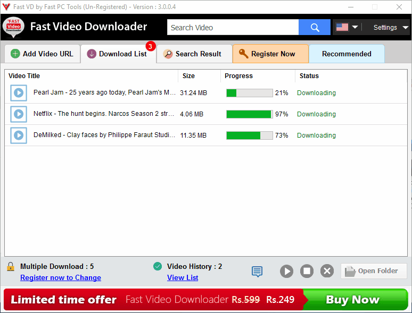The width and height of the screenshot is (412, 313).
Task: Click the Limited time offer banner text
Action: coord(63,300)
